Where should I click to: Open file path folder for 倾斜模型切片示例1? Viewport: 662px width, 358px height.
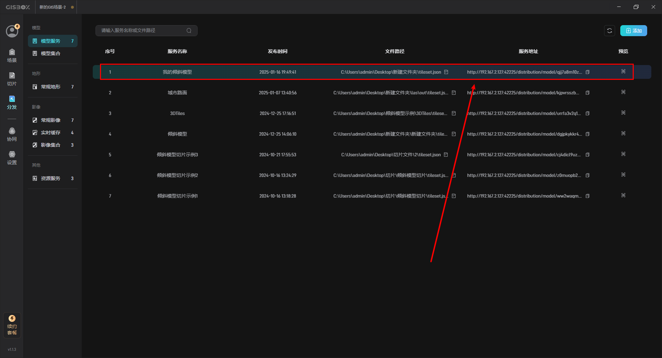tap(454, 196)
